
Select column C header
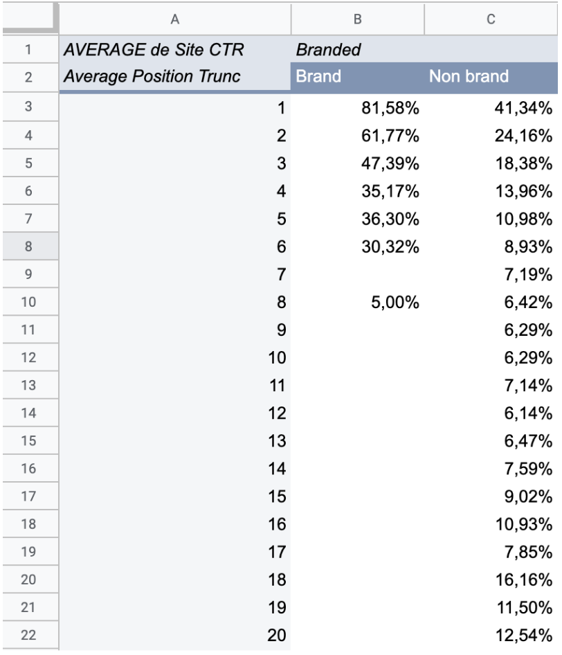point(491,19)
